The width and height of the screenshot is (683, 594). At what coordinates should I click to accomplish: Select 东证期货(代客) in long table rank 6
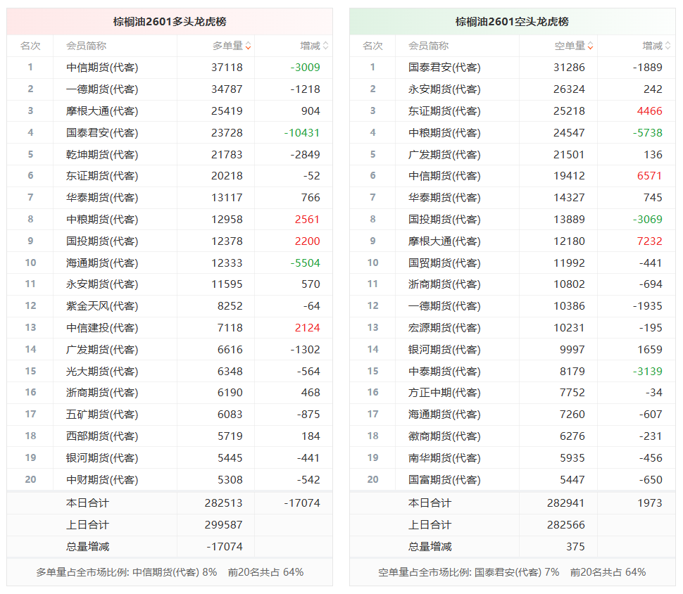click(102, 176)
